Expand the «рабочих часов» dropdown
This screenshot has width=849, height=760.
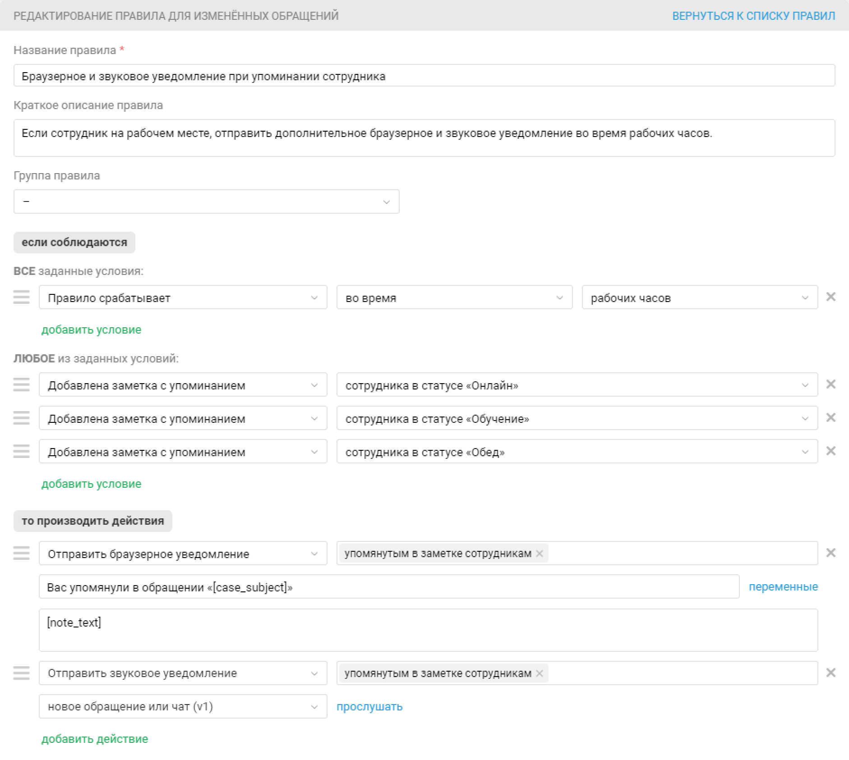click(x=699, y=298)
